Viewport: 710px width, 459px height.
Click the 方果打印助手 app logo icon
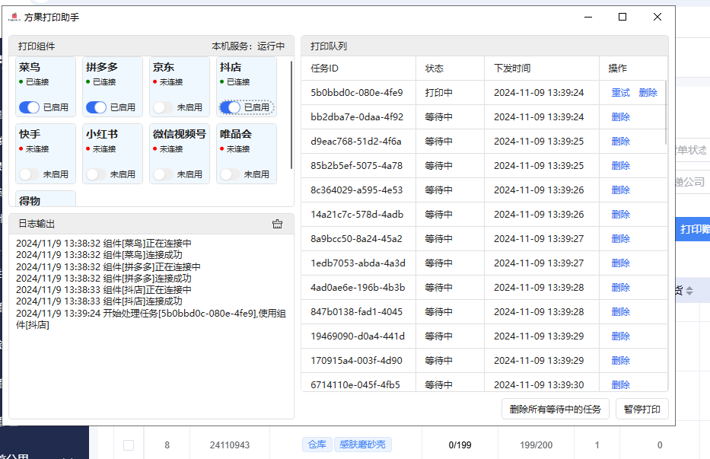coord(13,17)
